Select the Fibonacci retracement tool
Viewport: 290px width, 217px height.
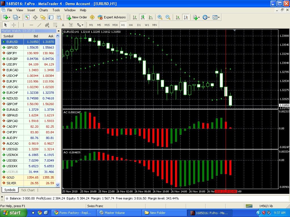point(55,25)
